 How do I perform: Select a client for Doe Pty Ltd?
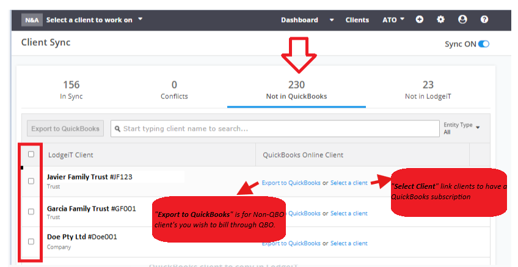[x=349, y=244]
